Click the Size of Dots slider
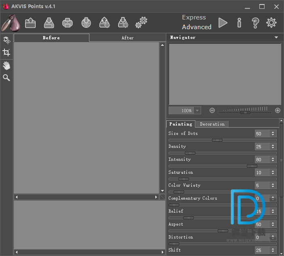The image size is (284, 256). click(x=223, y=140)
